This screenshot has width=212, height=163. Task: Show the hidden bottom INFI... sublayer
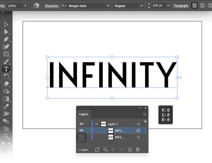[x=81, y=137]
